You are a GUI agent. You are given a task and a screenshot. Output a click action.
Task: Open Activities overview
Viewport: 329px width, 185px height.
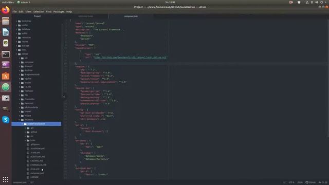point(8,2)
